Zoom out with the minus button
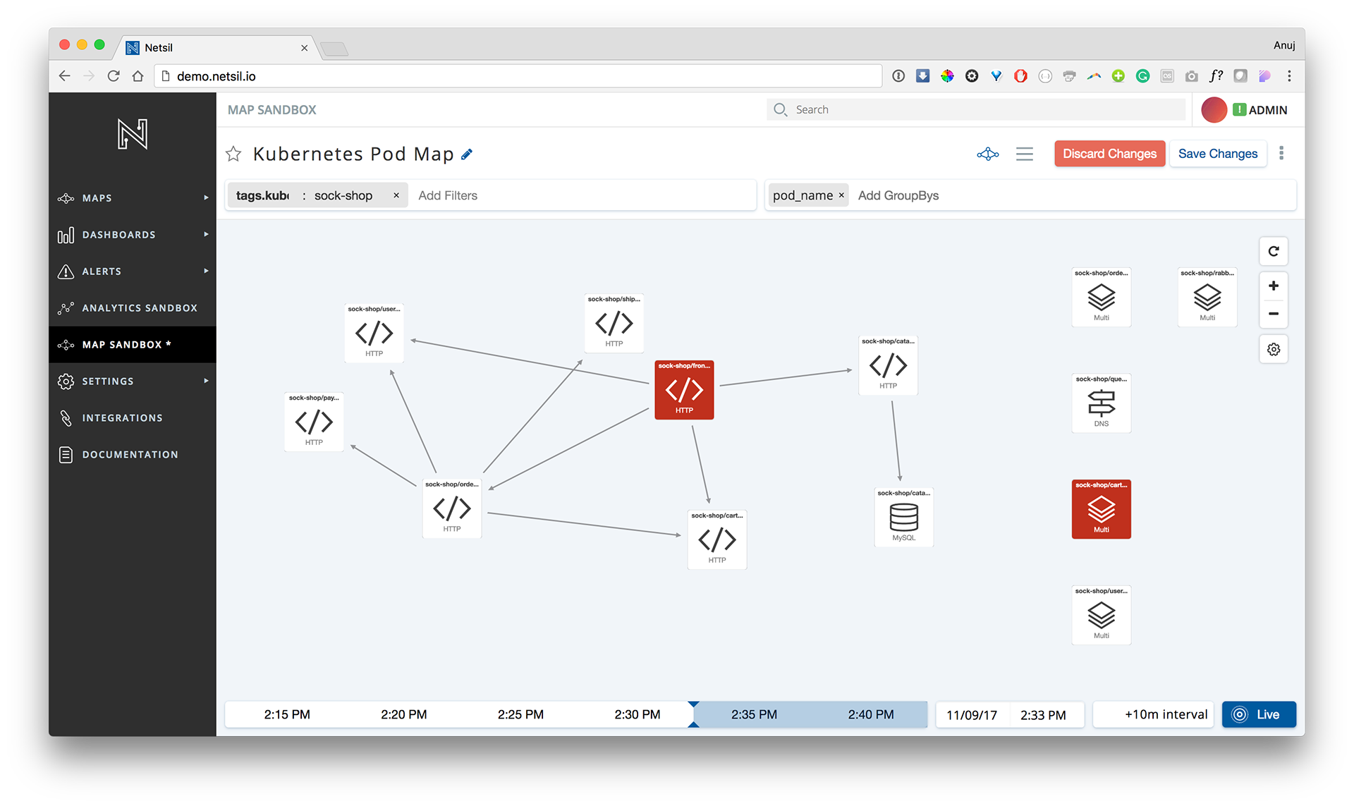Image resolution: width=1354 pixels, height=806 pixels. 1273,314
